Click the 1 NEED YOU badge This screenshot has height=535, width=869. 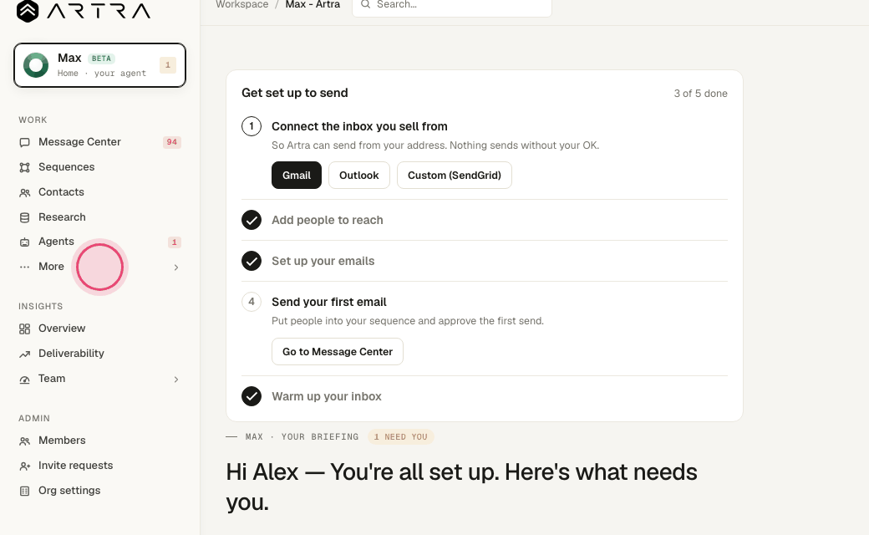point(401,437)
